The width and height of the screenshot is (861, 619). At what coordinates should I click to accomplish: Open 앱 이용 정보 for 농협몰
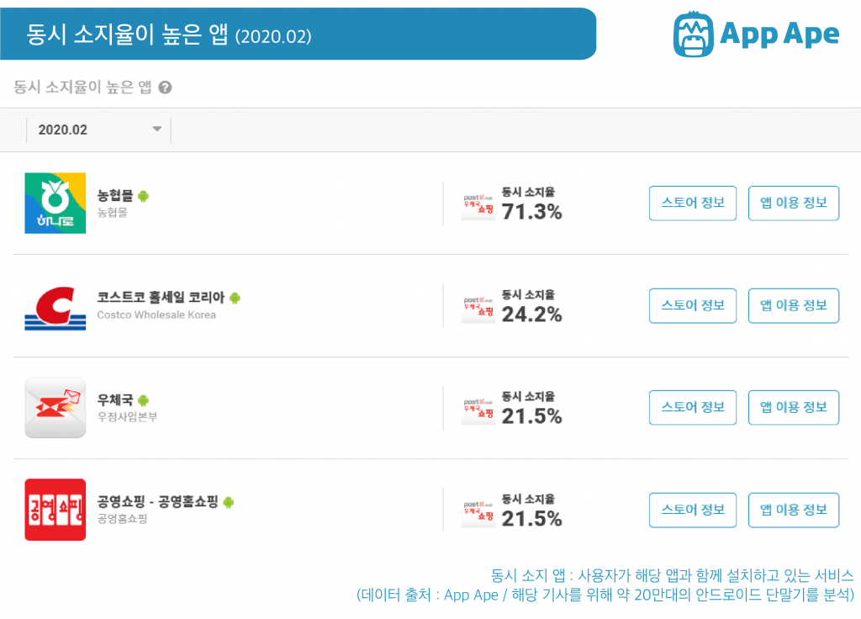tap(794, 204)
